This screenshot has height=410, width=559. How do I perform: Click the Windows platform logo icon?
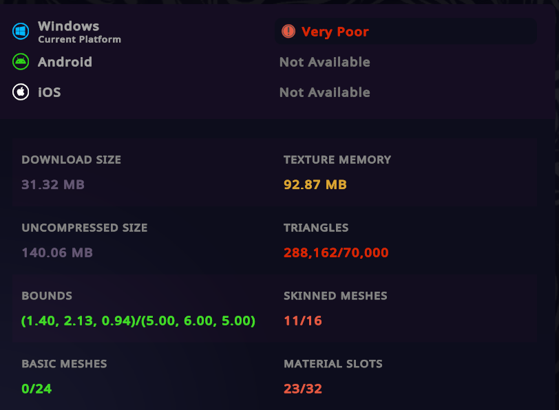click(21, 32)
